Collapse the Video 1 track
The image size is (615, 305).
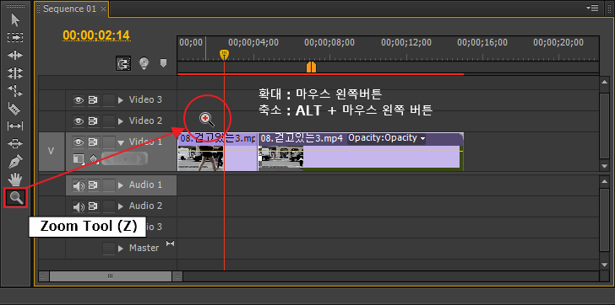(x=121, y=142)
